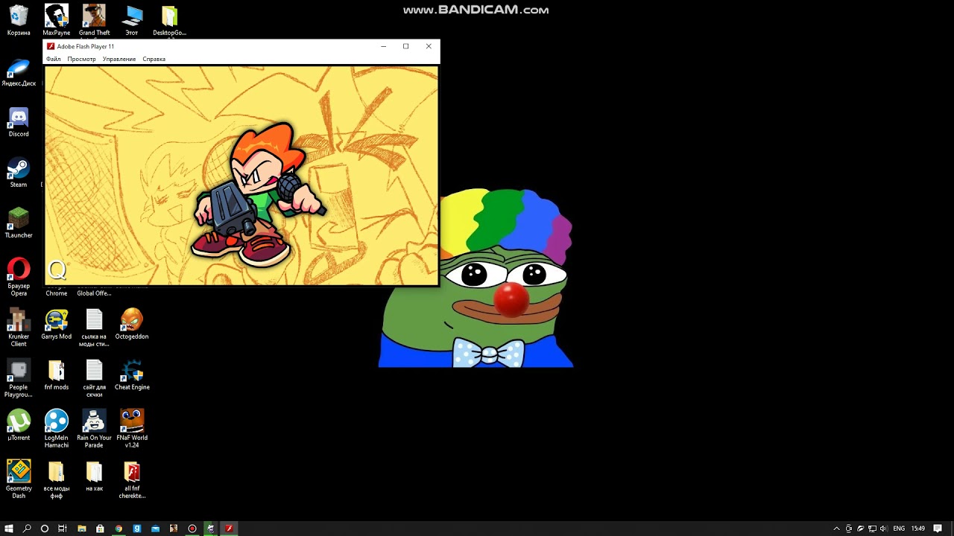Open the Mail app on taskbar
Screen dimensions: 954x536
point(155,529)
